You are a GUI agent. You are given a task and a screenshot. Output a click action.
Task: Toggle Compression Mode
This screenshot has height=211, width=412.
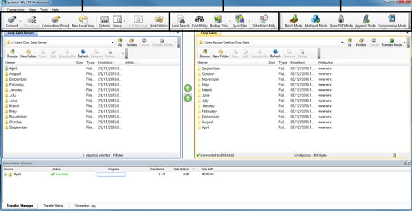pyautogui.click(x=393, y=21)
